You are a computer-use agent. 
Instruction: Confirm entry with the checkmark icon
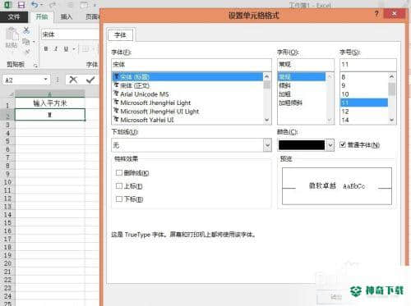[x=90, y=80]
